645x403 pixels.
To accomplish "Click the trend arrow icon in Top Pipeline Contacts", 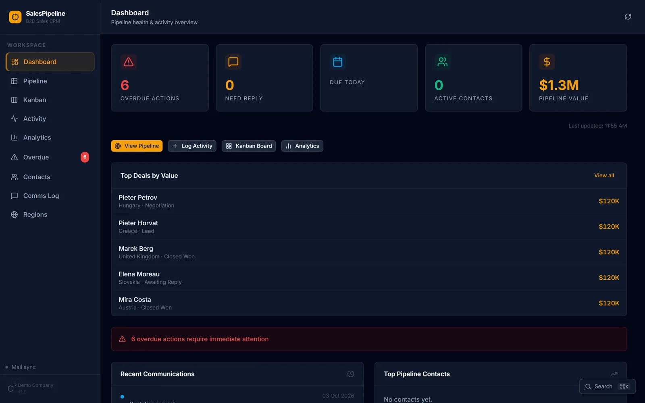I will tap(614, 374).
